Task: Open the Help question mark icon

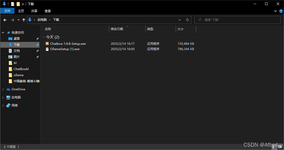Action: click(281, 11)
